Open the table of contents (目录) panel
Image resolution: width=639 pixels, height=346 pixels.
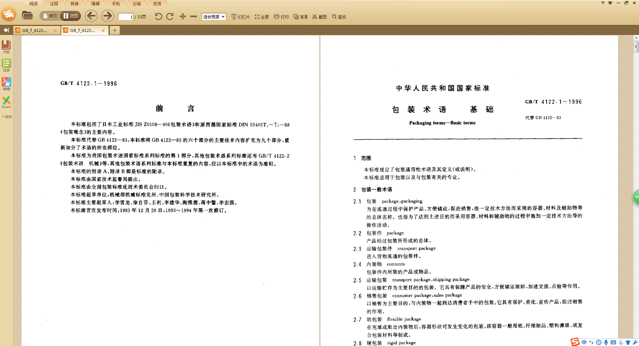pos(6,65)
